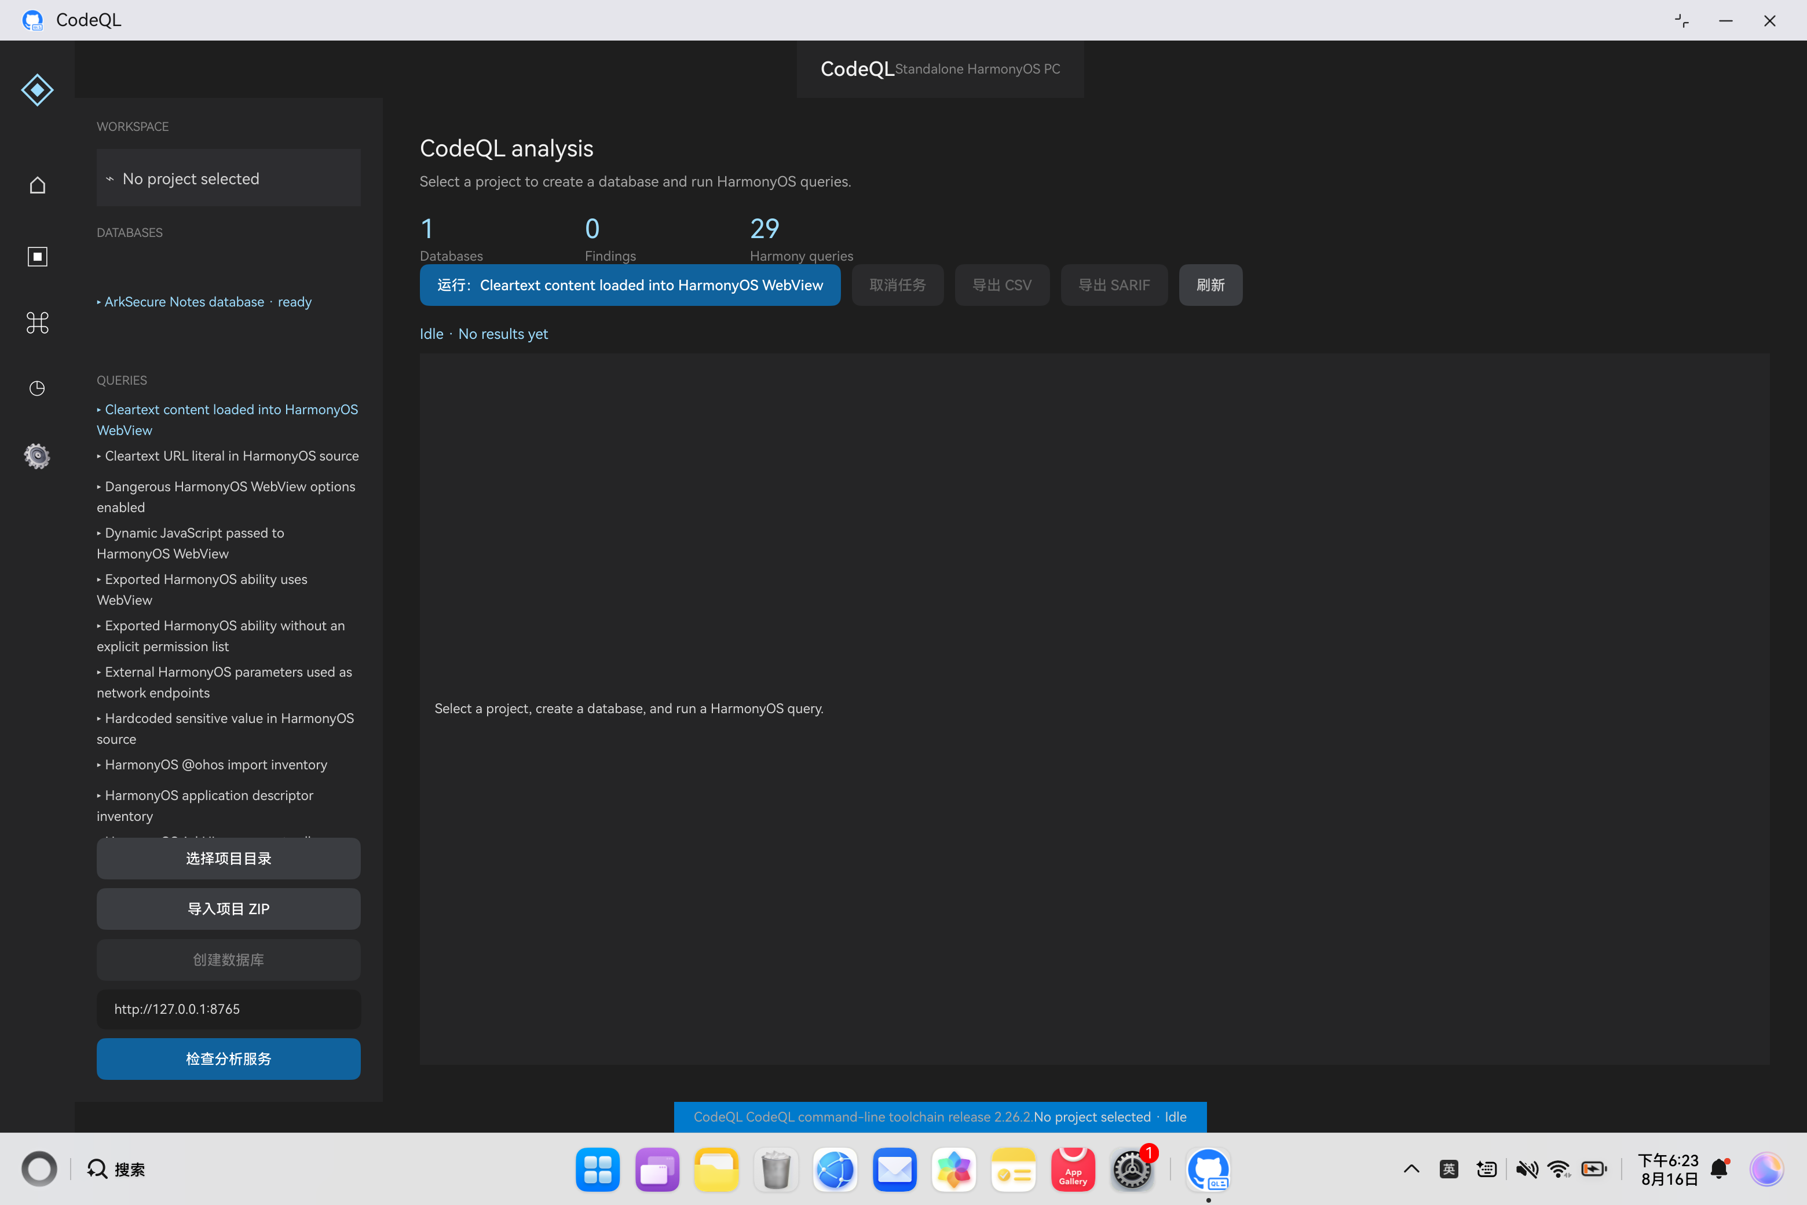The width and height of the screenshot is (1807, 1205).
Task: Open the Wi-Fi network tray icon
Action: point(1560,1169)
